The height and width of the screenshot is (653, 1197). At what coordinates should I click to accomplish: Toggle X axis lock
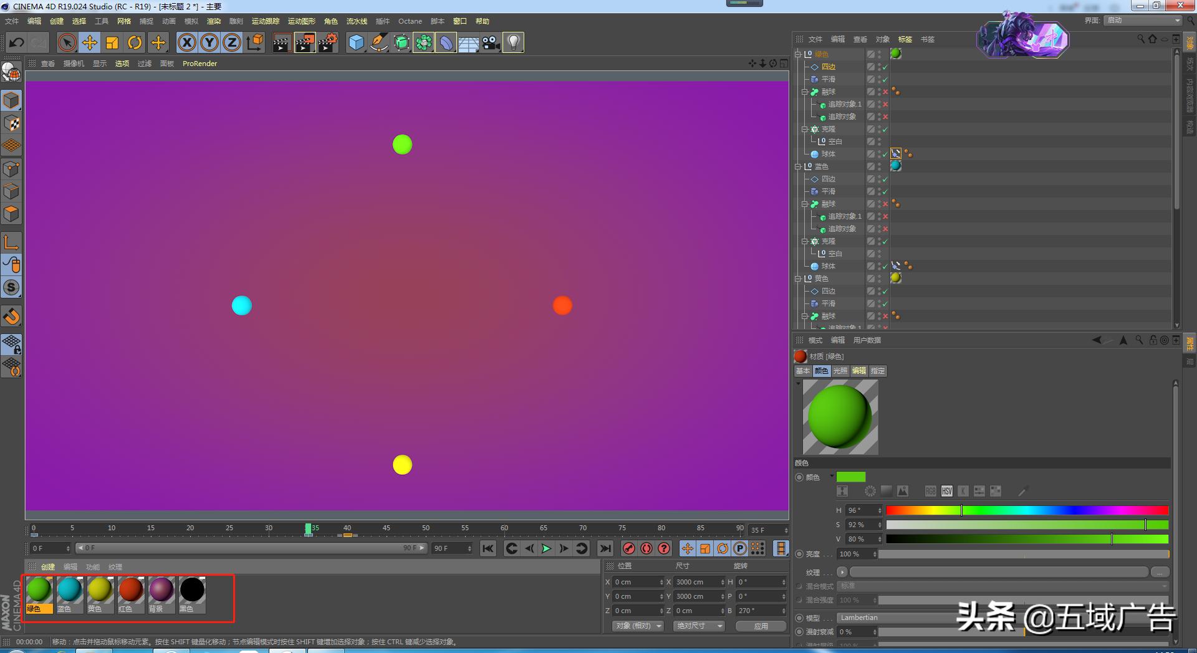186,42
